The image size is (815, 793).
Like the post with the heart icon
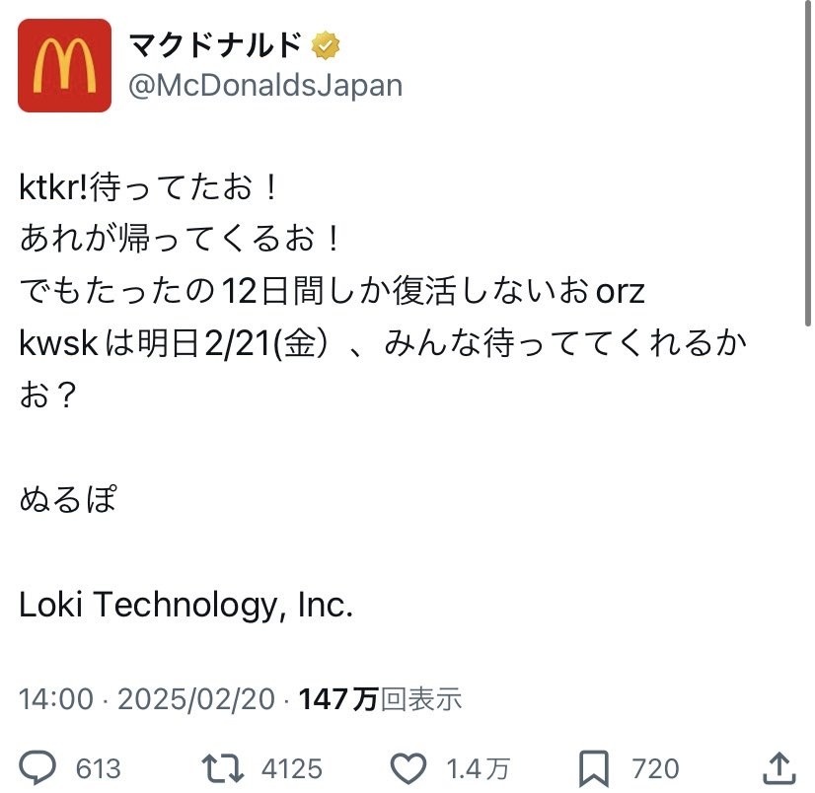tap(409, 767)
